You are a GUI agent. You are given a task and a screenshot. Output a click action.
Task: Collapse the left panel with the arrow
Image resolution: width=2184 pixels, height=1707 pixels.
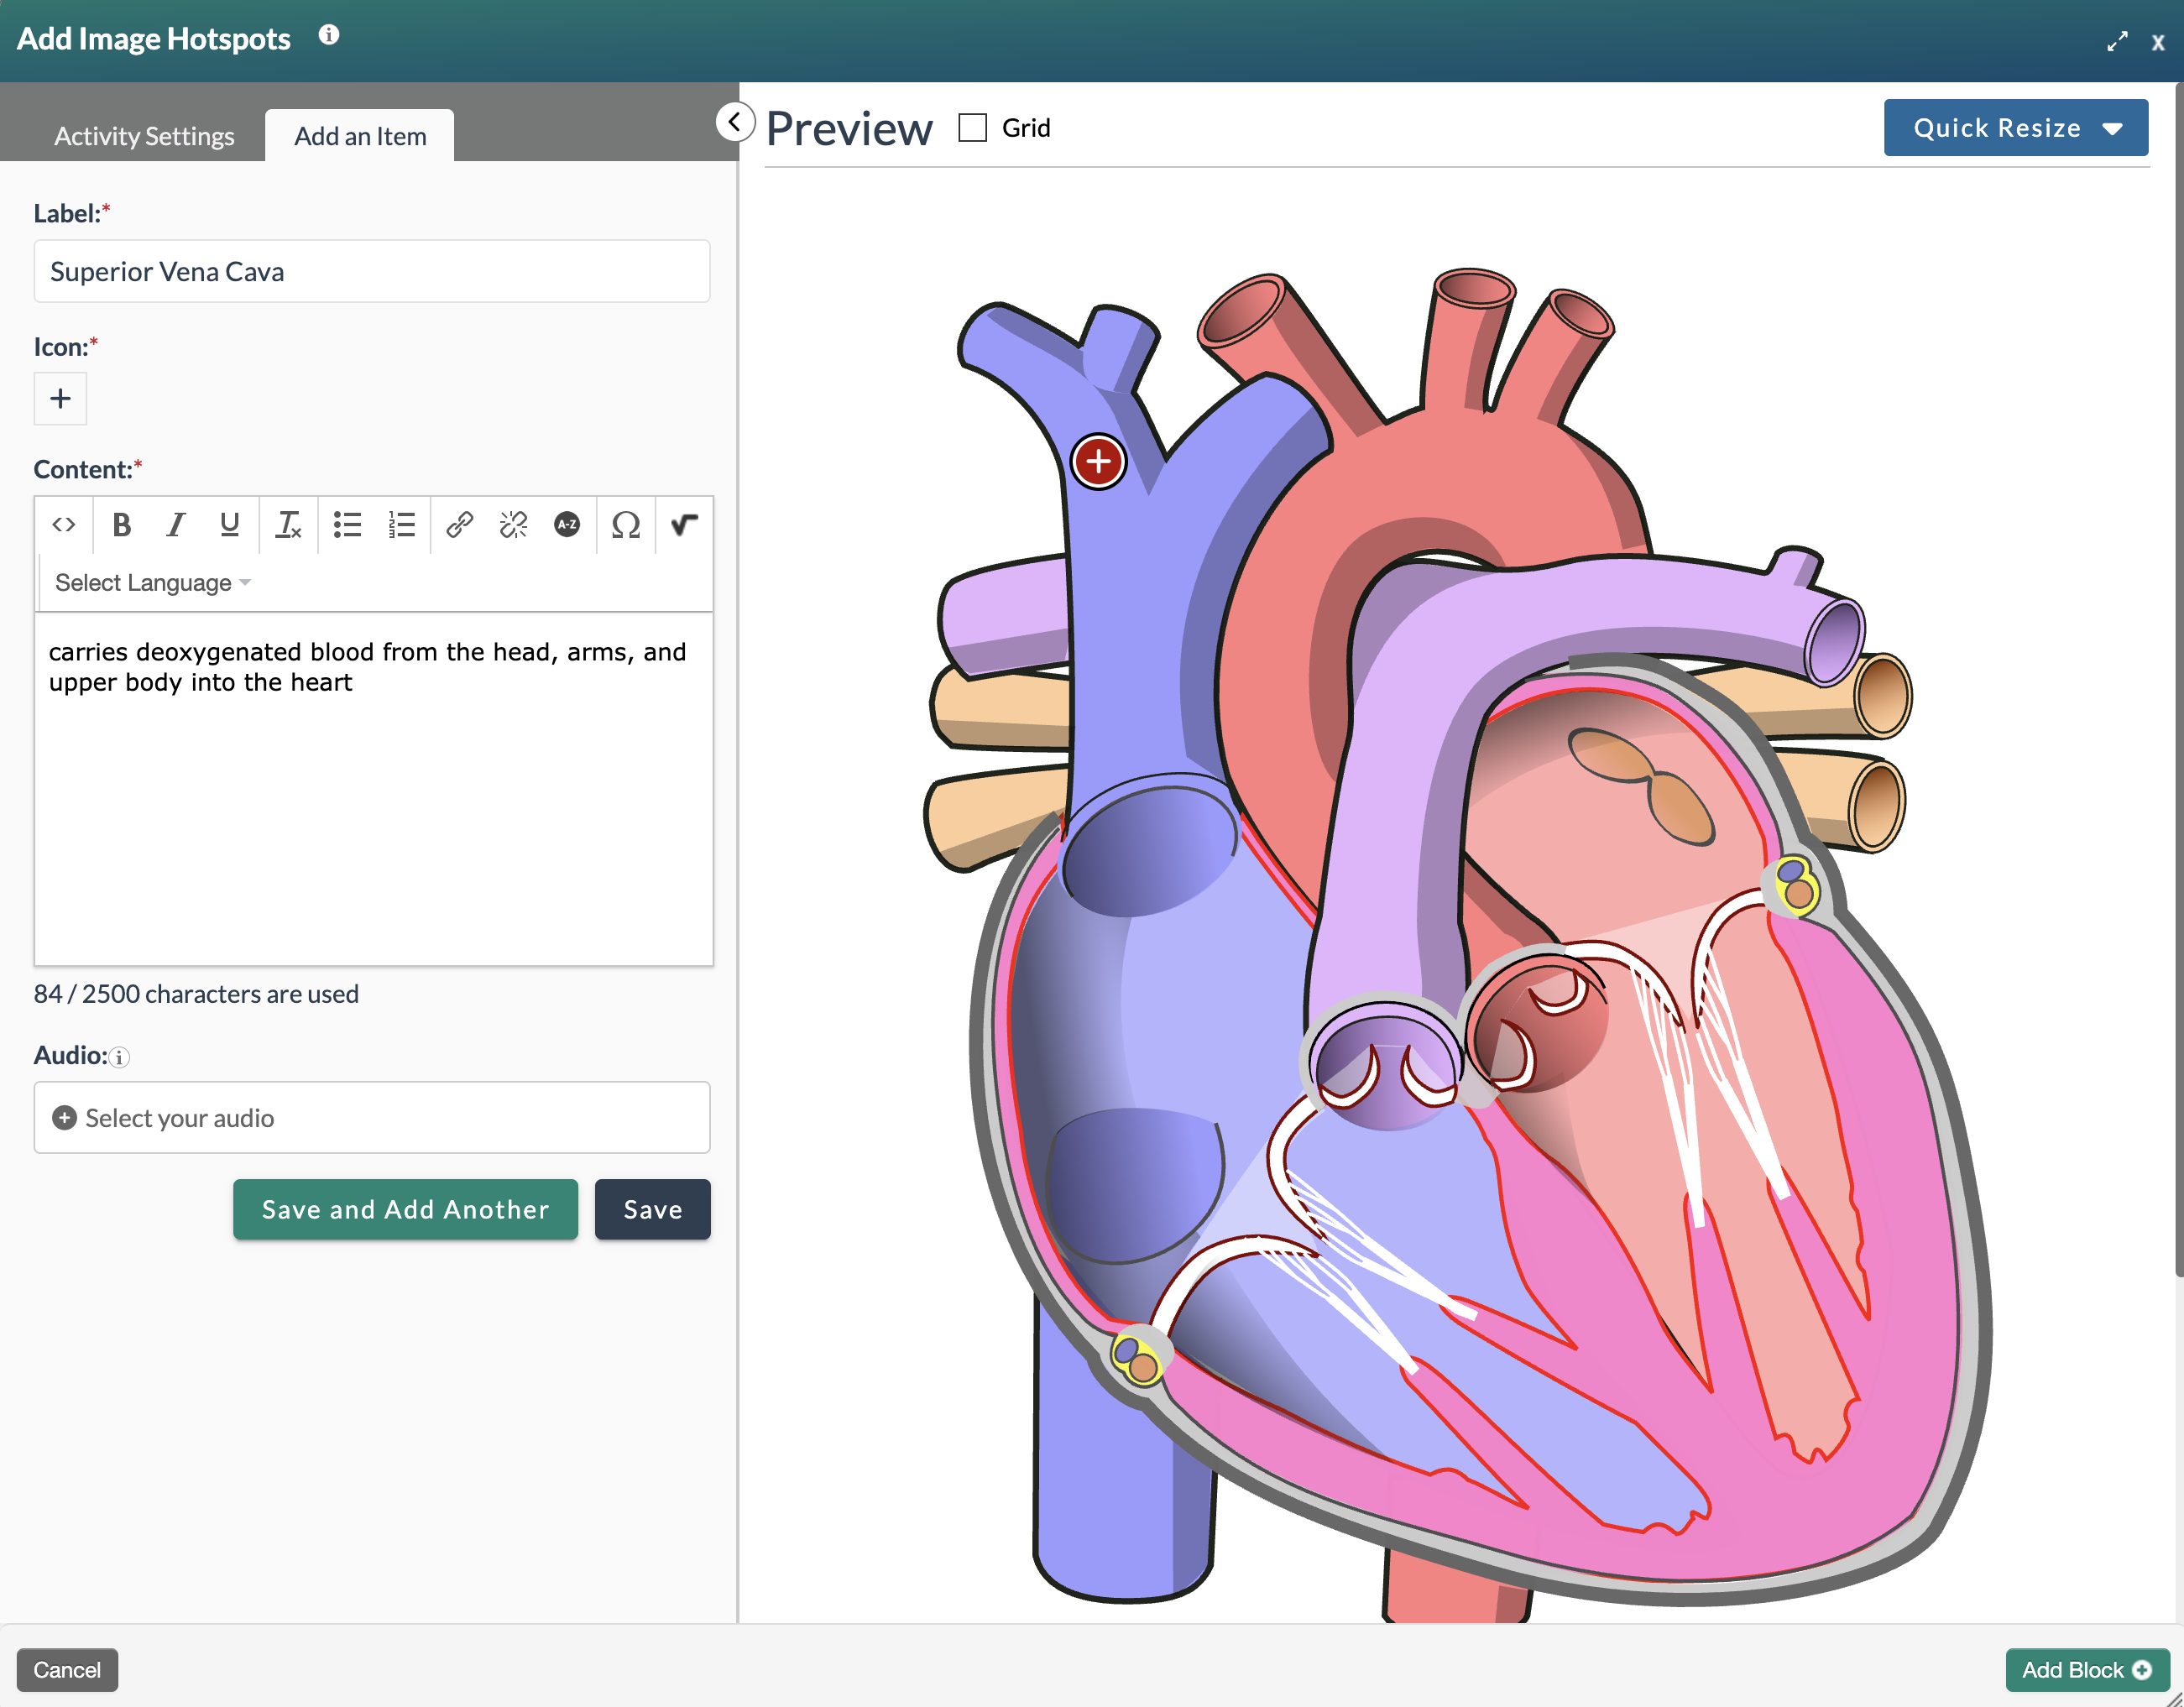[x=735, y=122]
